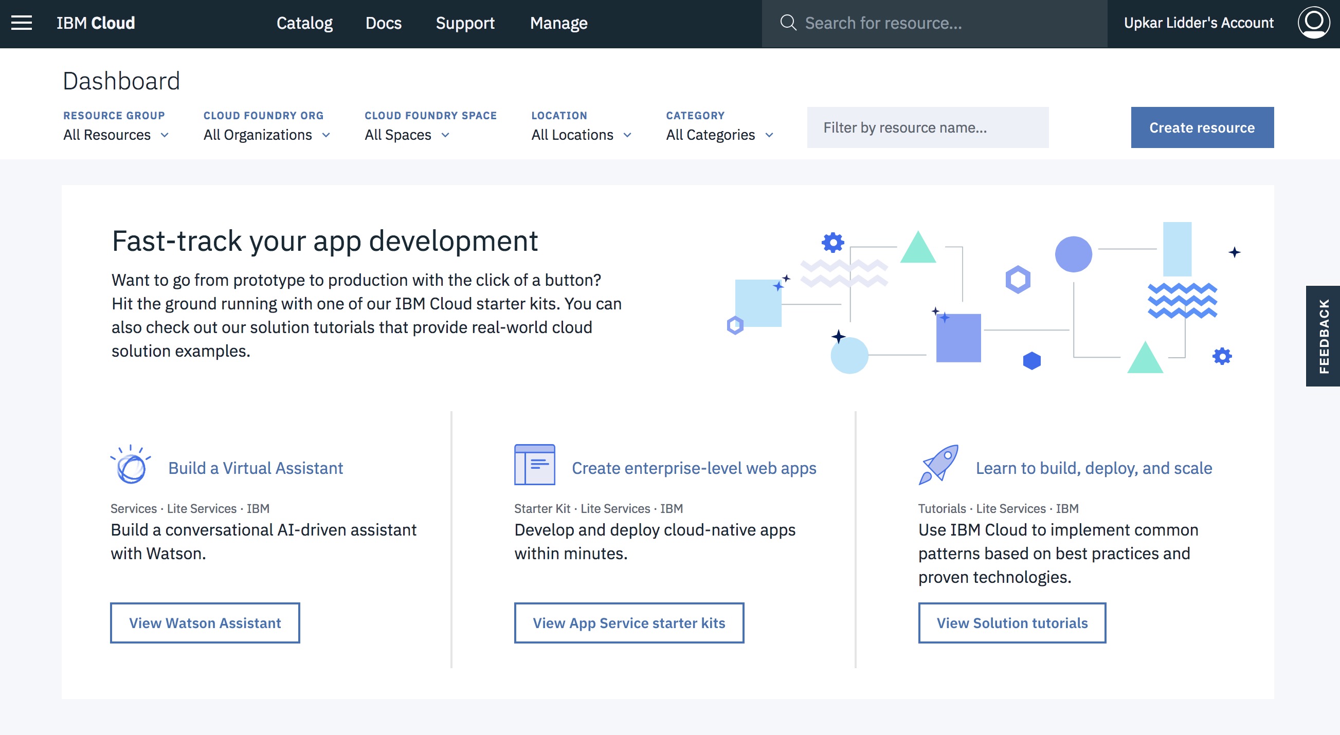The image size is (1340, 735).
Task: Focus the Filter by resource name field
Action: pyautogui.click(x=928, y=128)
